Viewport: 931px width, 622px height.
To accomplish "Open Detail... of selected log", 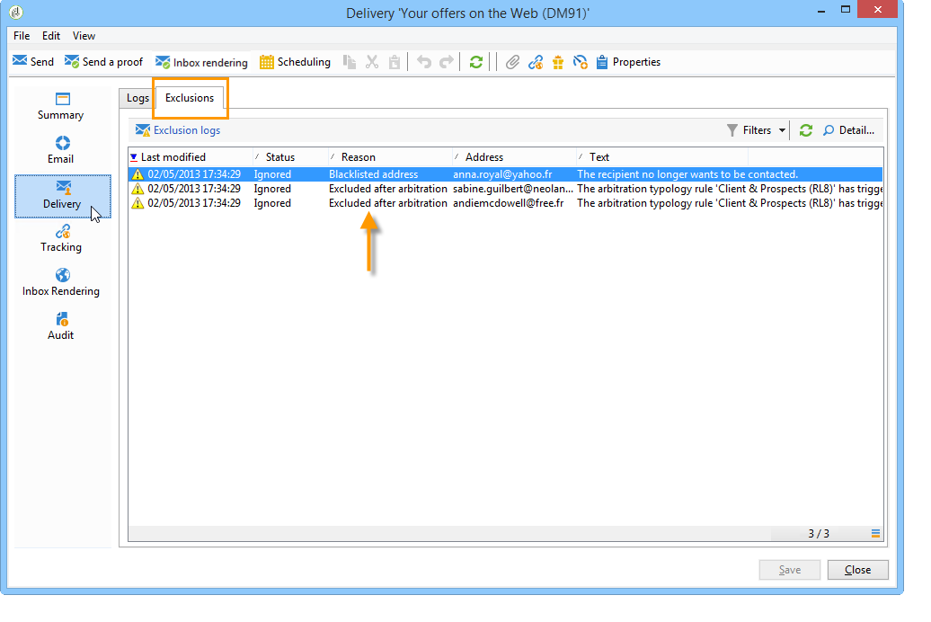I will [848, 130].
